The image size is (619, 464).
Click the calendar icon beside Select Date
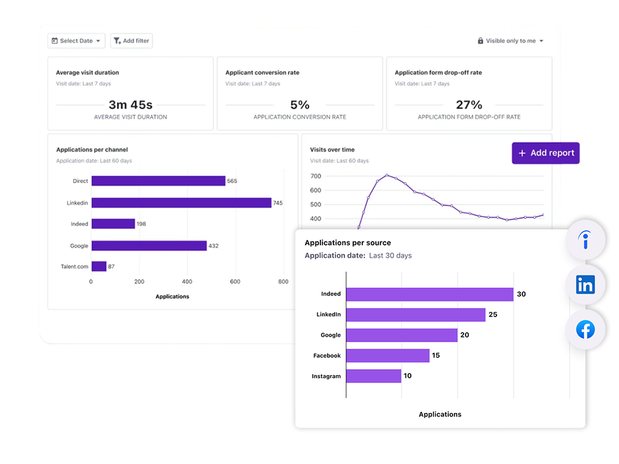pos(55,41)
